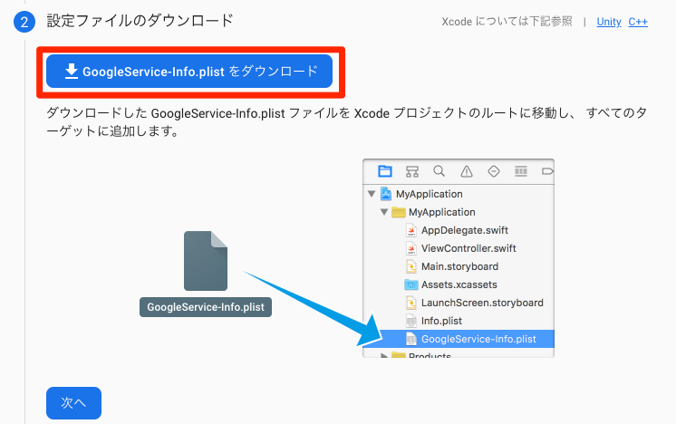Collapse the MyApplication folder group triangle

coord(384,212)
